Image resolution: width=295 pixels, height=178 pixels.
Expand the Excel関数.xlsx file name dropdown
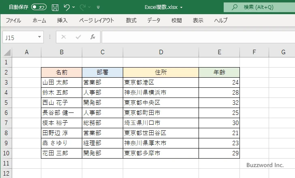point(182,8)
